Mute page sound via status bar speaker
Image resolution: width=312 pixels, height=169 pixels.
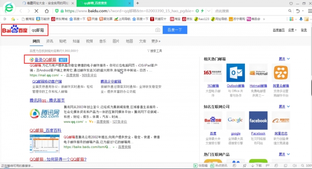[294, 166]
